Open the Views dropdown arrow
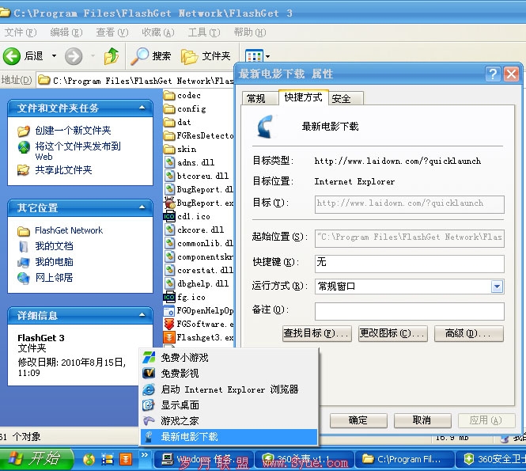Viewport: 526px width, 471px height. (267, 56)
